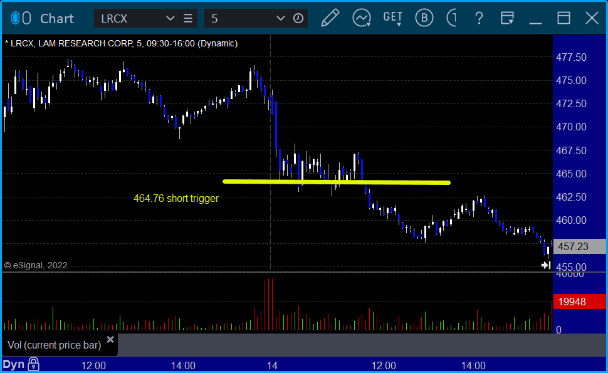This screenshot has width=608, height=373.
Task: Click the Dyn label in time axis
Action: (14, 364)
